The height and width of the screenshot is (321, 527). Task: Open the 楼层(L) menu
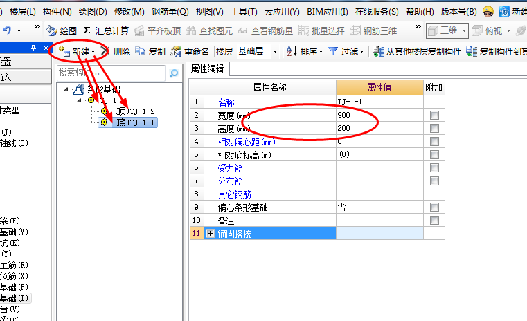click(x=23, y=12)
